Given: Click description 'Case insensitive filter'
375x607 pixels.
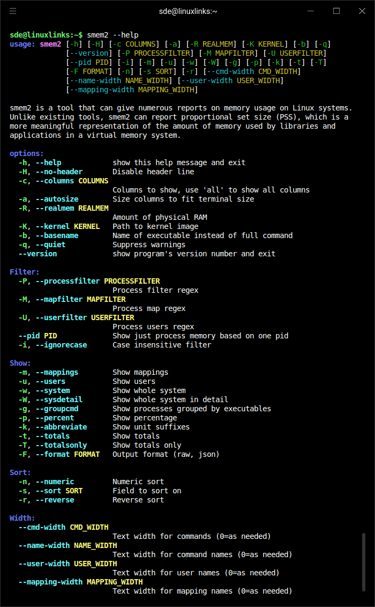Looking at the screenshot, I should point(162,345).
